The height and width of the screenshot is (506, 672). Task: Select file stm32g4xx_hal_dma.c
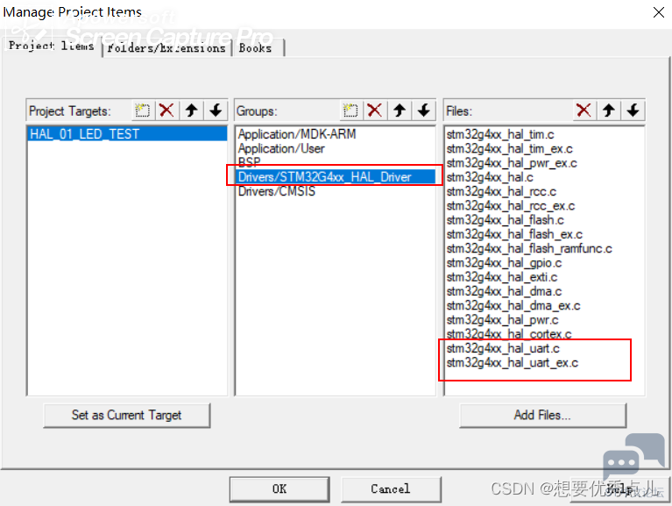pyautogui.click(x=504, y=292)
